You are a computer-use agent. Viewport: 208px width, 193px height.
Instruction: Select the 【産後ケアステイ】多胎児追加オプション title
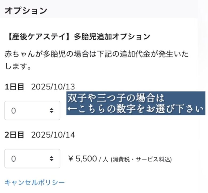[x=77, y=37]
